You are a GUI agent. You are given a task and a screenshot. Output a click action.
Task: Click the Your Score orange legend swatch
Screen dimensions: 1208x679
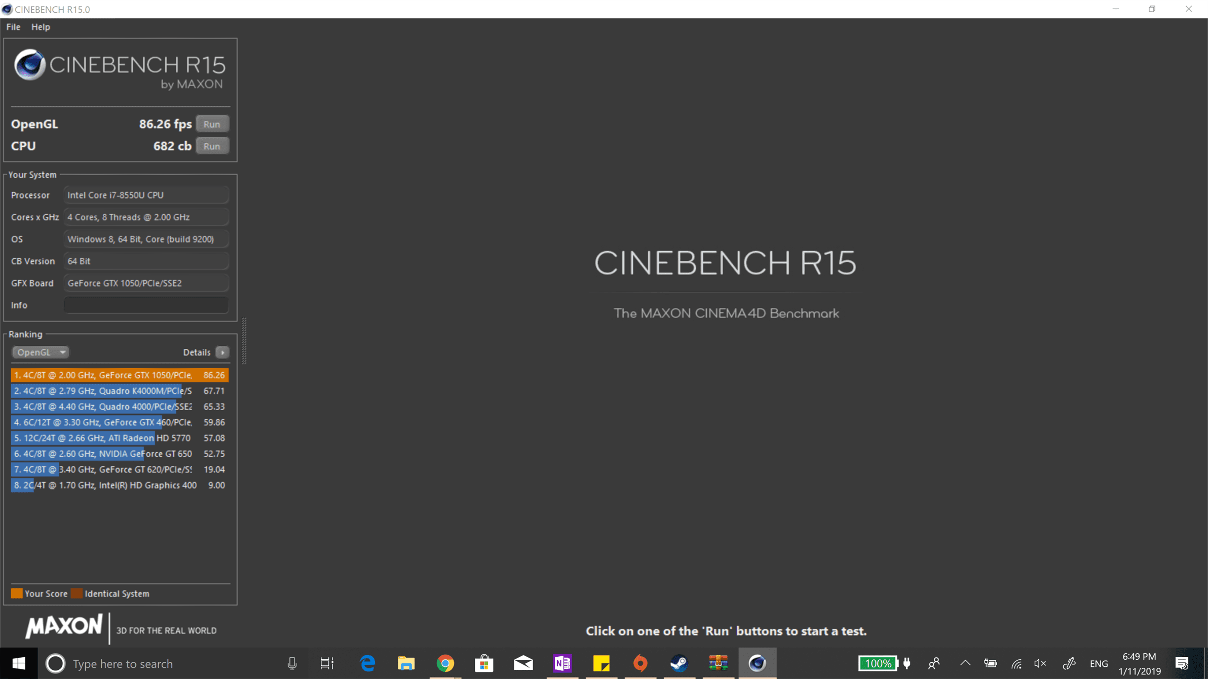(17, 593)
